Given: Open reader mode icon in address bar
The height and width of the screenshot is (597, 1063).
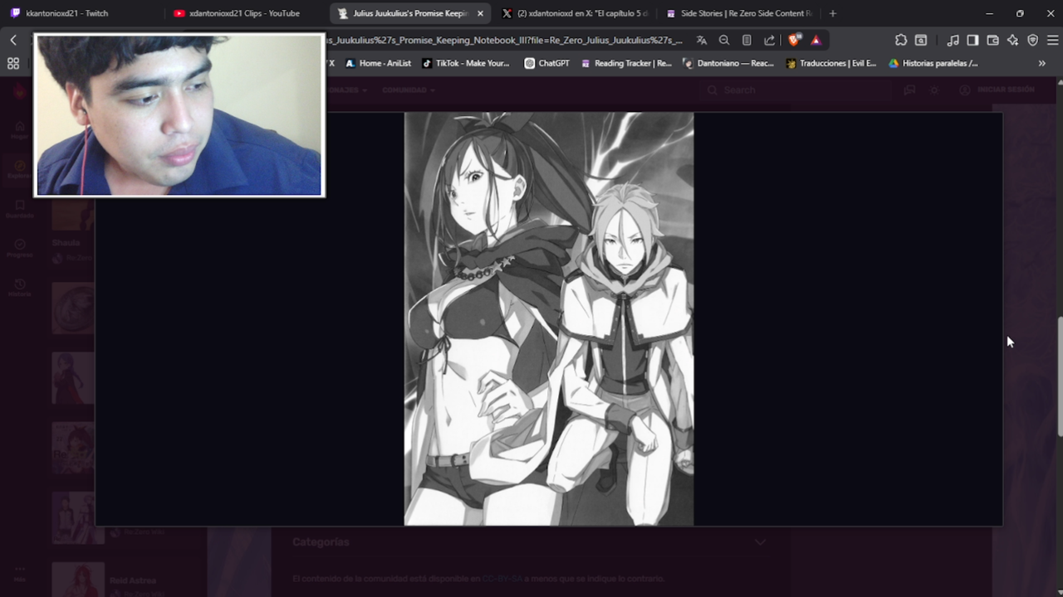Looking at the screenshot, I should coord(747,40).
